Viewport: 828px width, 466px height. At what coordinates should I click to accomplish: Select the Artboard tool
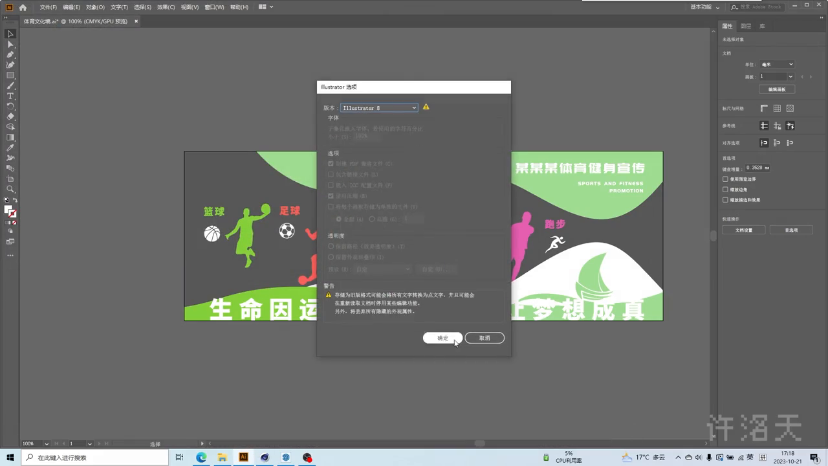(10, 179)
